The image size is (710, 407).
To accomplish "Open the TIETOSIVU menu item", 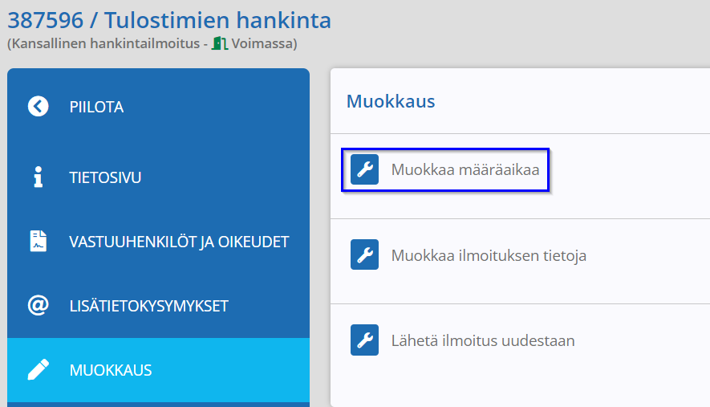I will [x=159, y=177].
